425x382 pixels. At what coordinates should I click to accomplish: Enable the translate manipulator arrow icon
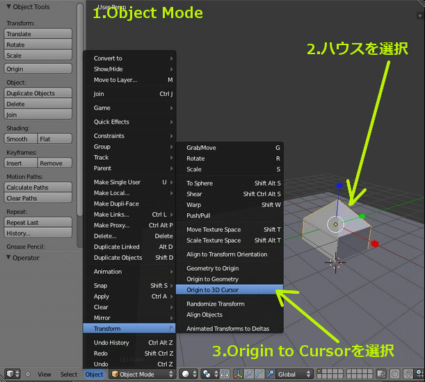tap(248, 374)
